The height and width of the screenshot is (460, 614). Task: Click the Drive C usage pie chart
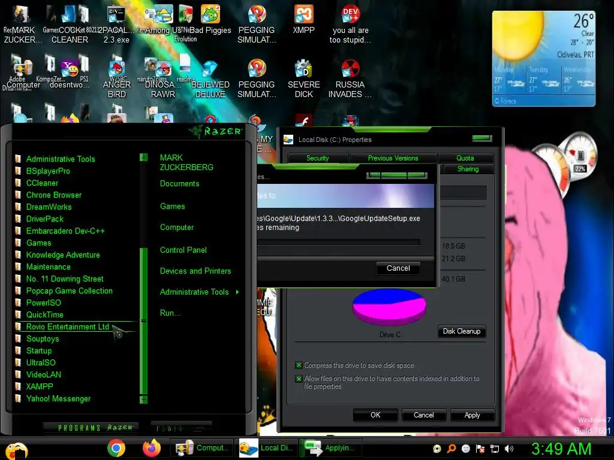click(389, 307)
